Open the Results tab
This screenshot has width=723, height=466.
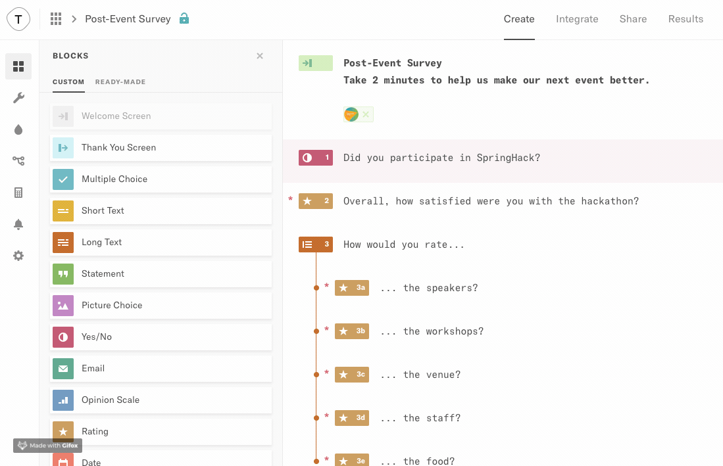coord(686,19)
